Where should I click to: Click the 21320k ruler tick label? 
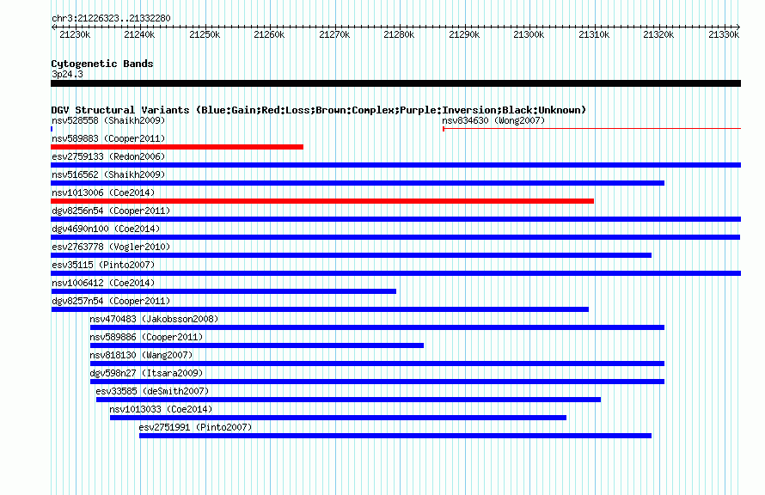click(658, 34)
